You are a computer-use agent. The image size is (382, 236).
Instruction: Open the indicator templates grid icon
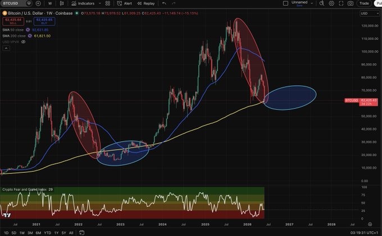108,3
